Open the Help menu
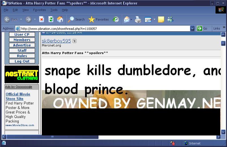227x147 pixels. pos(65,10)
